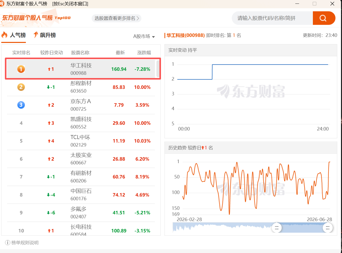This screenshot has width=342, height=253.
Task: Click the rank 2 medal icon
Action: pos(21,87)
